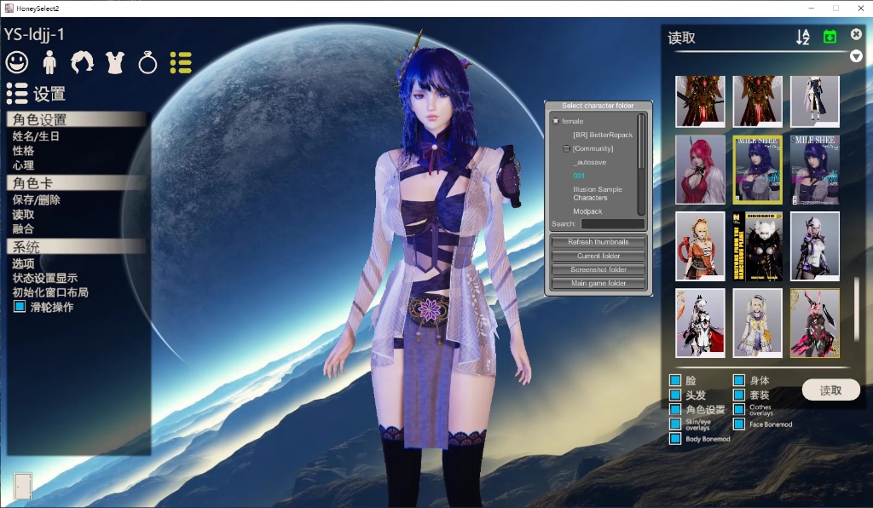873x508 pixels.
Task: Toggle the 身体 body checkbox
Action: click(x=739, y=380)
